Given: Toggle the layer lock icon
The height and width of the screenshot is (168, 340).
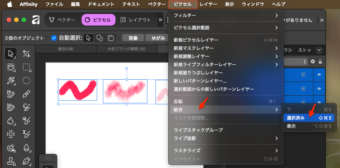Looking at the screenshot, I should [x=320, y=61].
